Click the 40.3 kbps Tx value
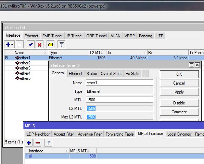This screenshot has width=204, height=164. click(x=138, y=58)
